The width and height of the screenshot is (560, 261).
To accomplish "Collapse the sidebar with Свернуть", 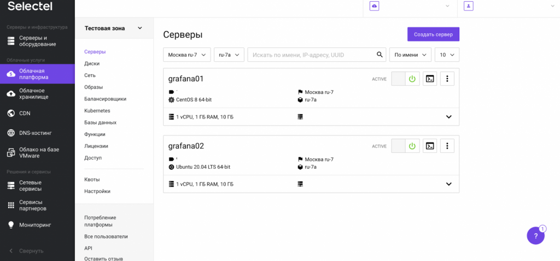I will tap(31, 251).
